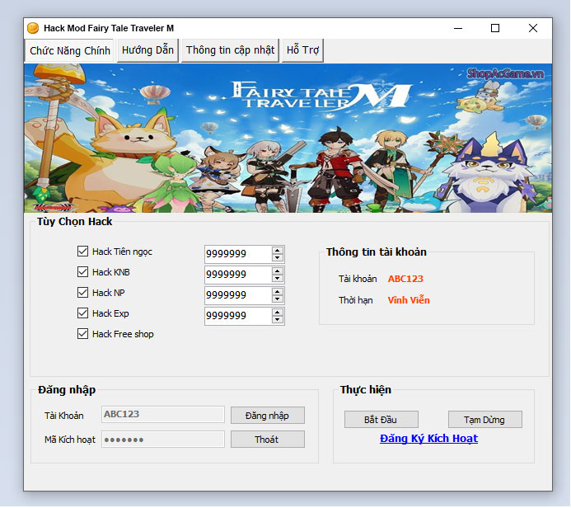Disable the Hack Exp checkbox
This screenshot has height=508, width=571.
(x=82, y=313)
